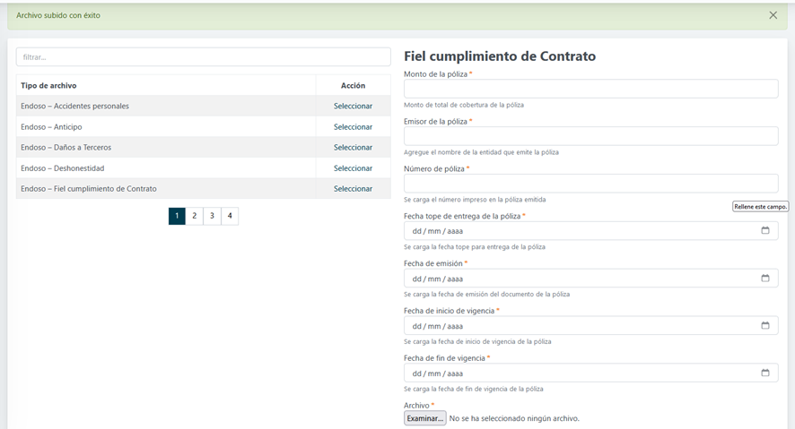
Task: Select Endoso – Deshonestidad entry
Action: point(353,168)
